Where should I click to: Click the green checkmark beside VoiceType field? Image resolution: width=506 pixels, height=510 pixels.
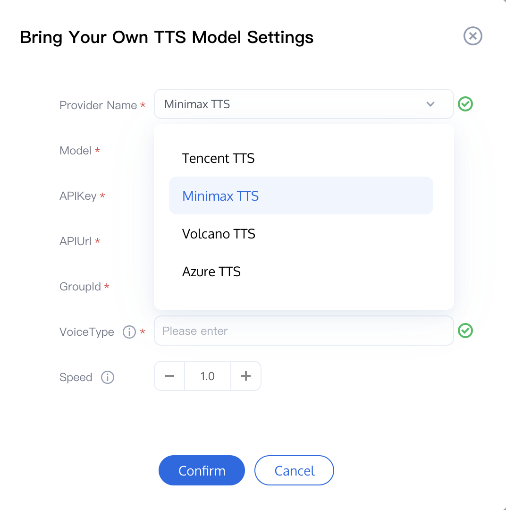click(465, 331)
